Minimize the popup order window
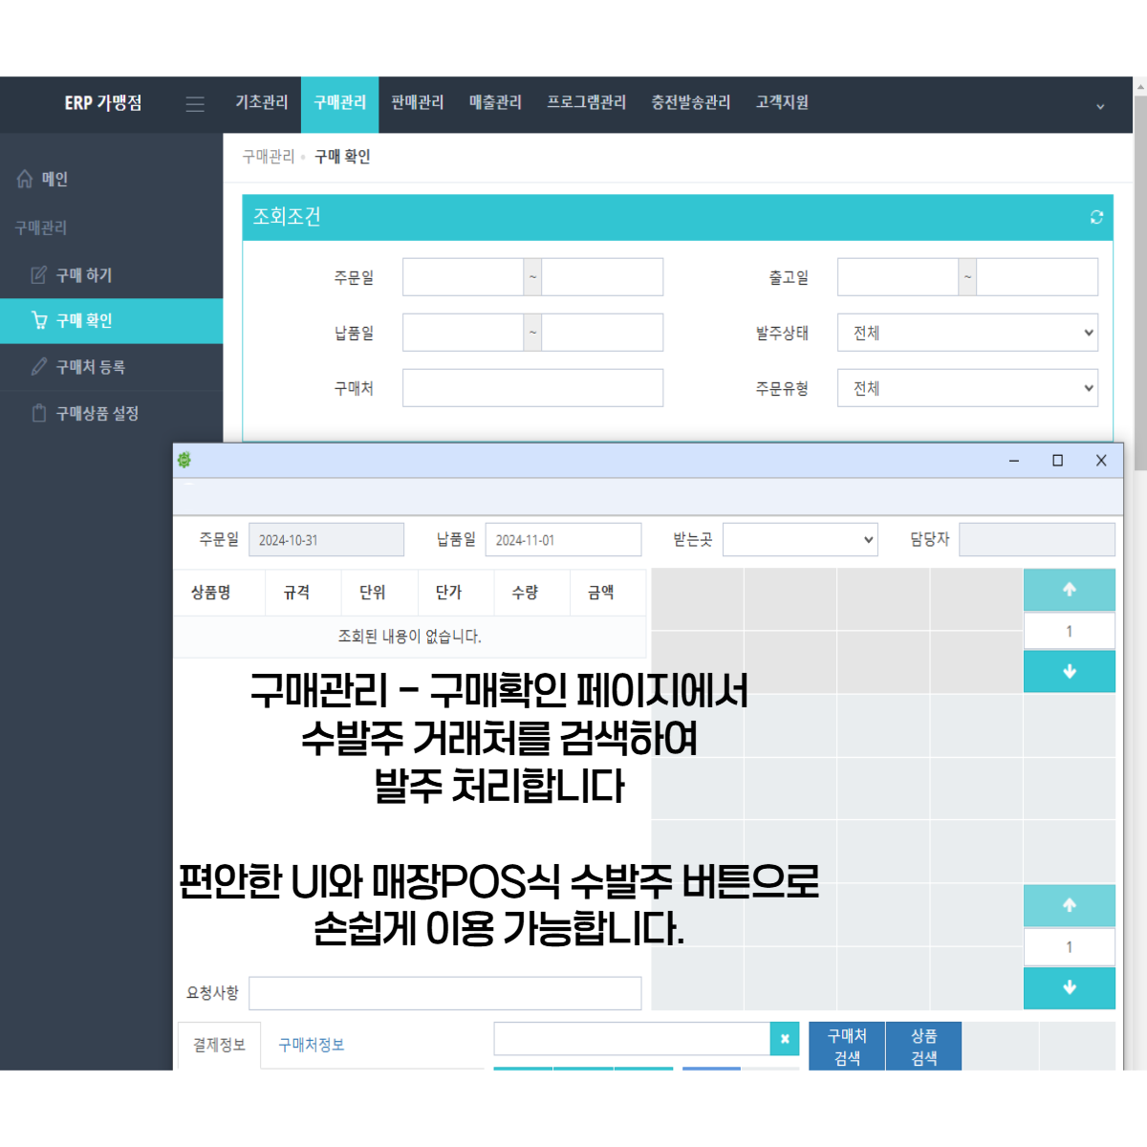Image resolution: width=1147 pixels, height=1147 pixels. [x=1014, y=461]
